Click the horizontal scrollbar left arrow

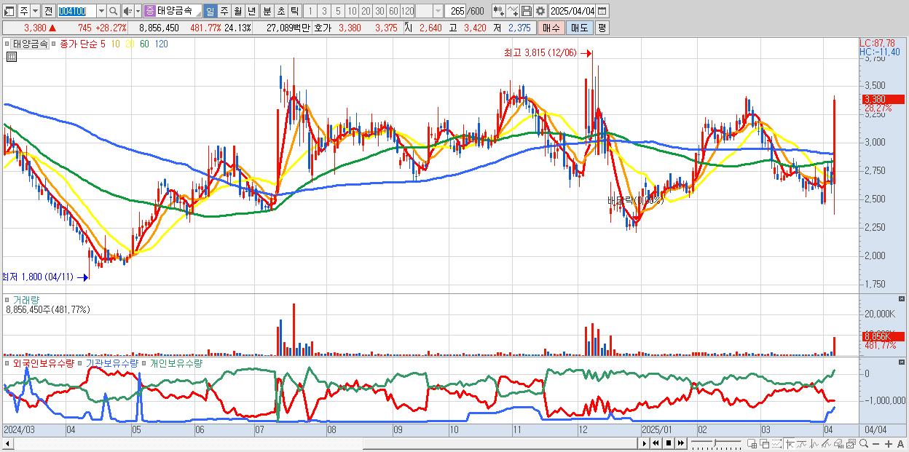click(x=7, y=443)
